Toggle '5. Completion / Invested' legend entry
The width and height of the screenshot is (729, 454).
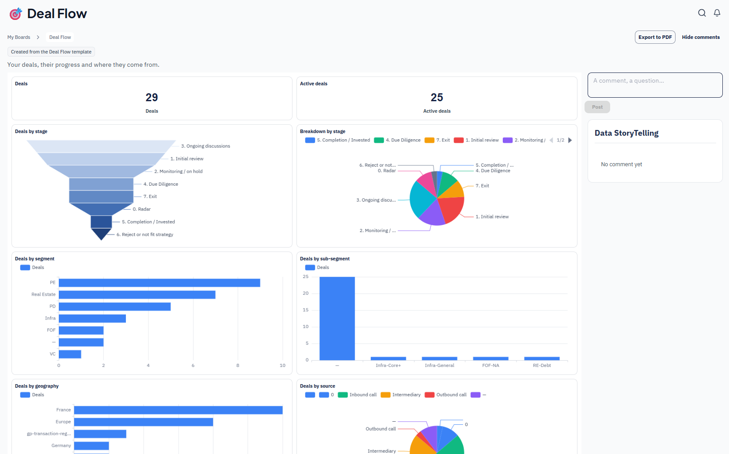coord(338,140)
